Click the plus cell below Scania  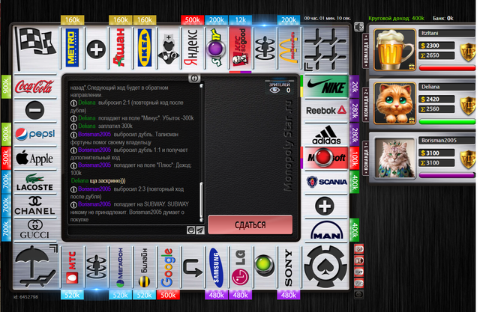pos(325,206)
